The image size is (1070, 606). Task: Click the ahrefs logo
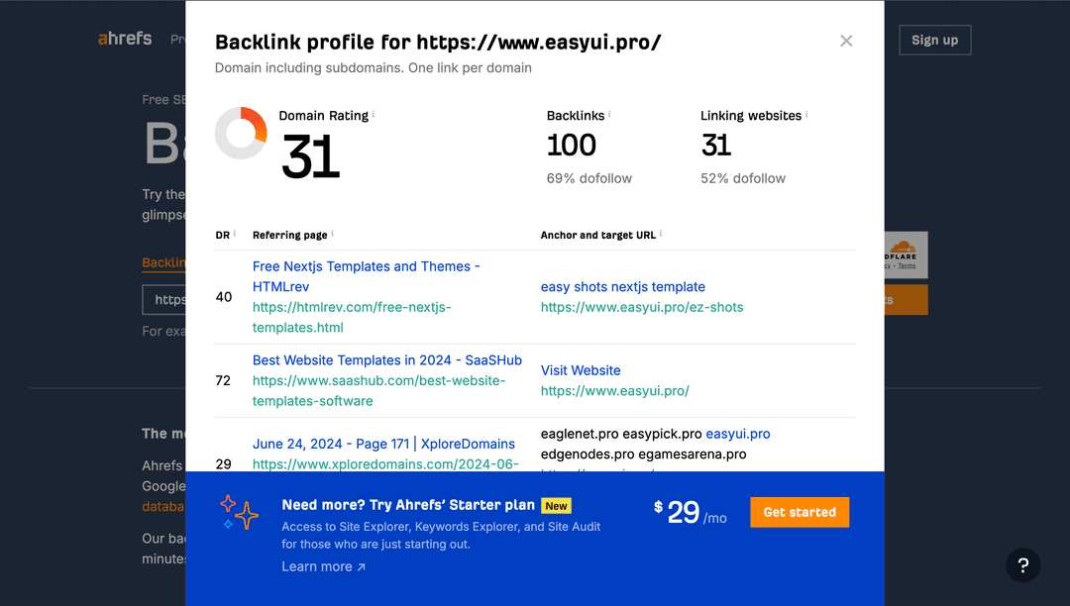click(x=125, y=39)
